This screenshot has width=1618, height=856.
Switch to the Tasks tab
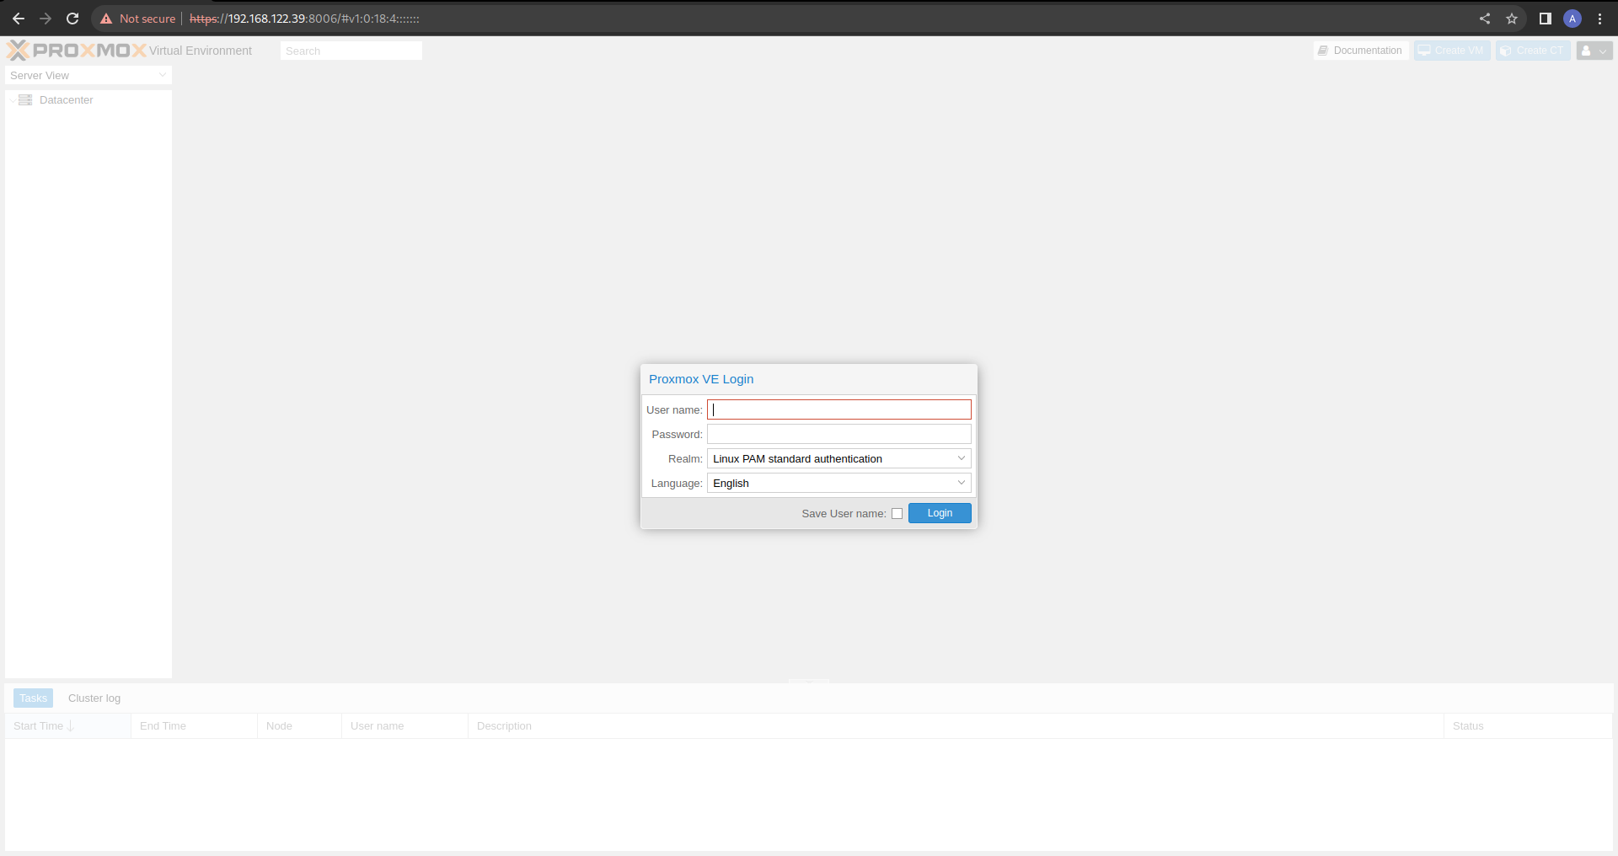(x=33, y=698)
